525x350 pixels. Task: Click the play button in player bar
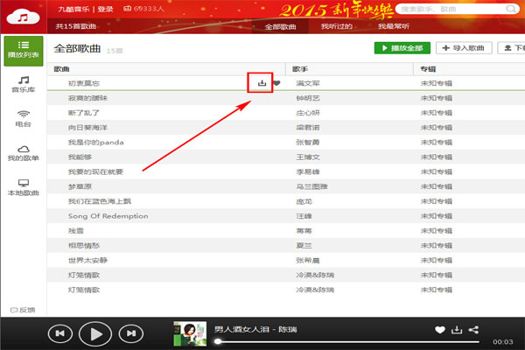tap(95, 332)
